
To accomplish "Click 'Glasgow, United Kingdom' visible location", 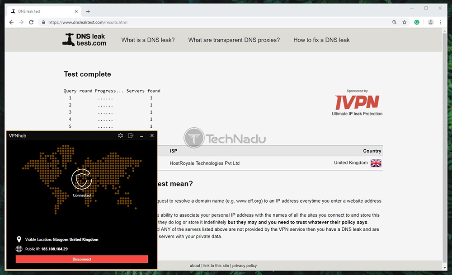I will click(x=75, y=240).
